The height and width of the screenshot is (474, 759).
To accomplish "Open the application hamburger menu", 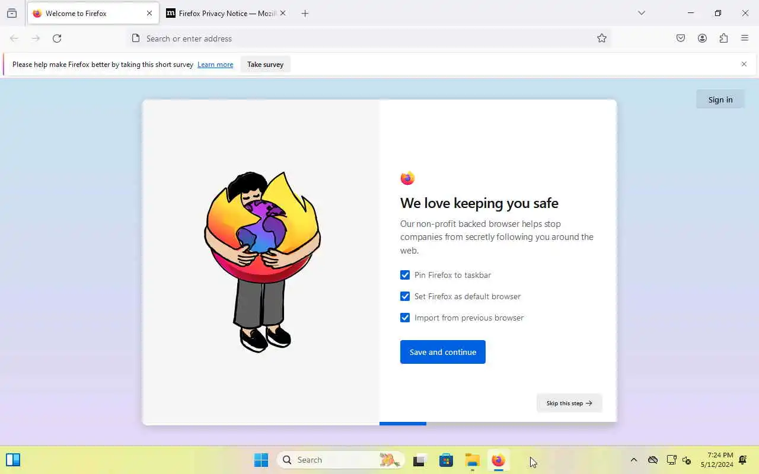I will pyautogui.click(x=745, y=39).
